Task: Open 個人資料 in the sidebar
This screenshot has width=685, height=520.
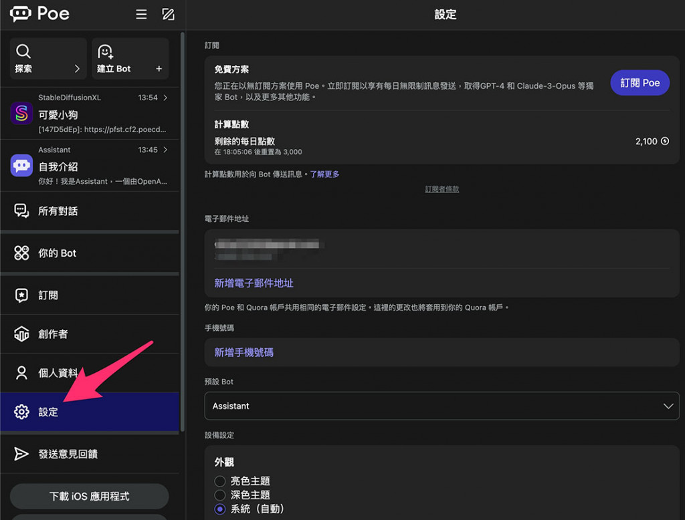Action: click(x=90, y=373)
